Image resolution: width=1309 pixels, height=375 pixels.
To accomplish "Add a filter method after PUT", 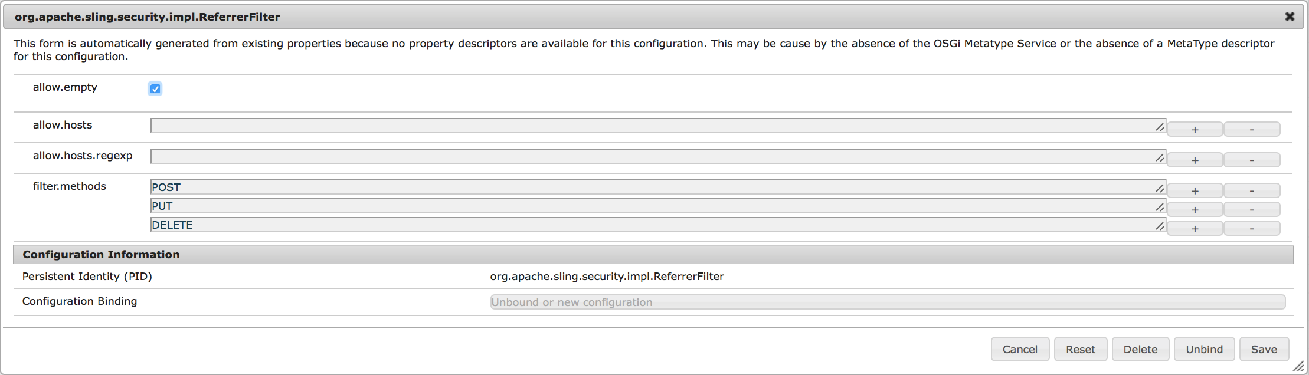I will (1195, 209).
